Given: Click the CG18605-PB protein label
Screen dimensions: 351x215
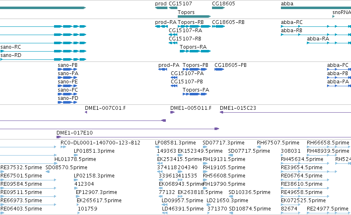Looking at the screenshot, I should (230, 65).
